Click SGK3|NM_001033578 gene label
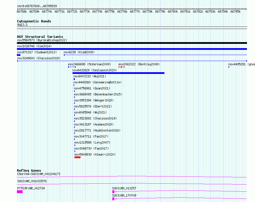This screenshot has height=202, width=255. [32, 181]
